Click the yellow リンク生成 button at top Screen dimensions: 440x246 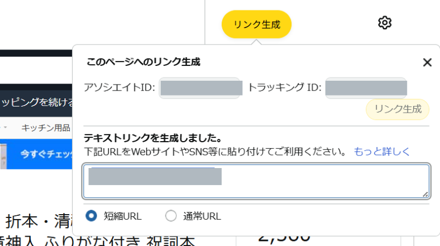[256, 24]
